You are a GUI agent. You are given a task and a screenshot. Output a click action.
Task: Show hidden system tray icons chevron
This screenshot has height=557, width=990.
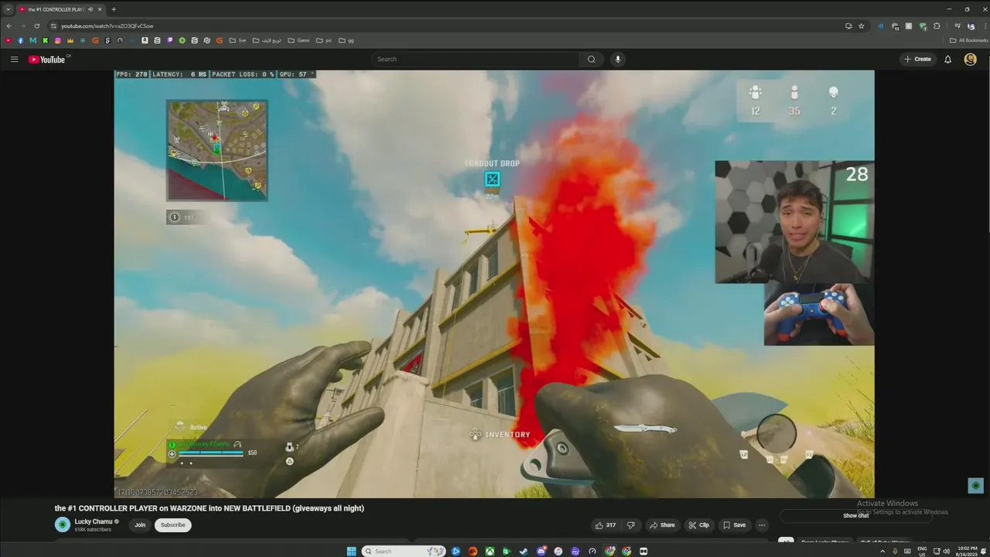882,551
